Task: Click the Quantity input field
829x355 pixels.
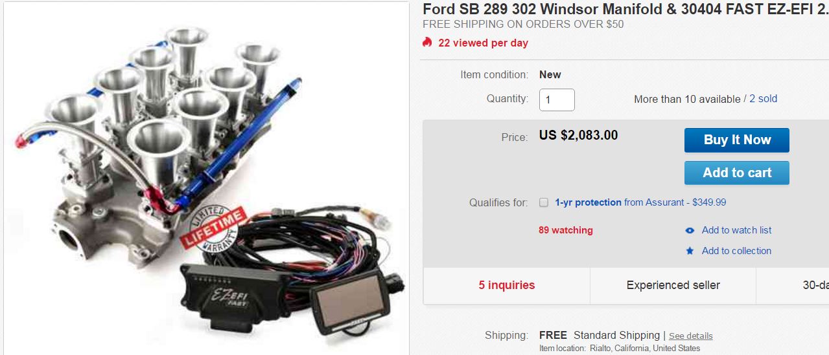Action: [x=557, y=100]
